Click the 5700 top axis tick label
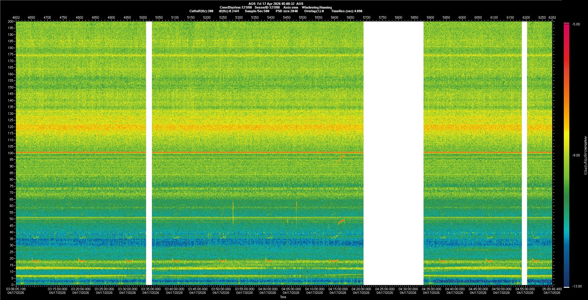The height and width of the screenshot is (300, 588). (x=367, y=17)
